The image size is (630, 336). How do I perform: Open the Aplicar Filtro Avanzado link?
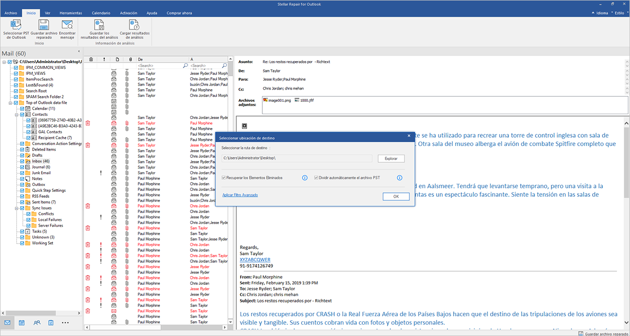(x=240, y=195)
